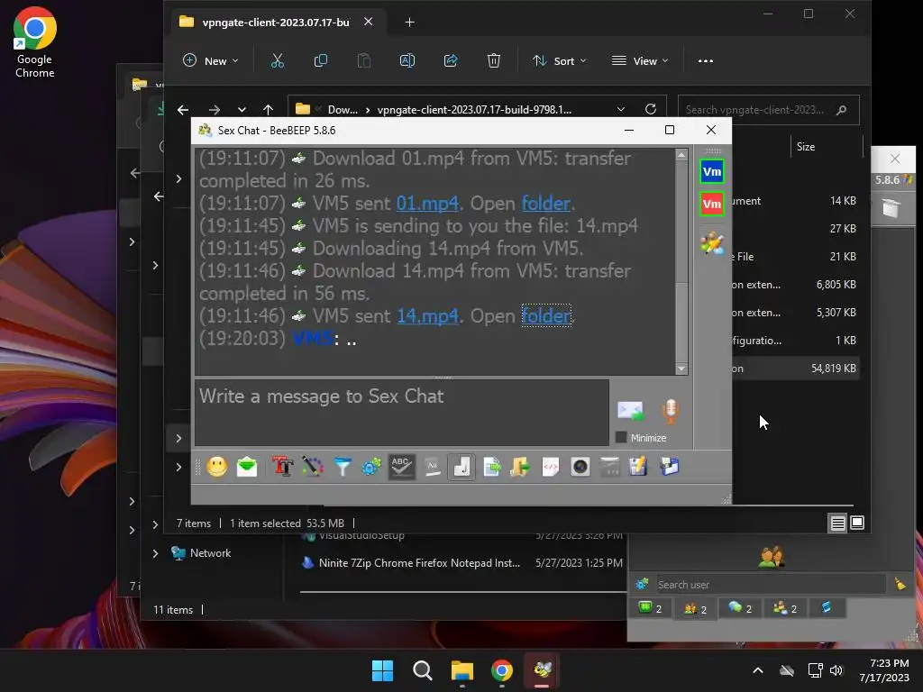The height and width of the screenshot is (692, 923).
Task: Click edit group members icon below avatars
Action: point(712,243)
